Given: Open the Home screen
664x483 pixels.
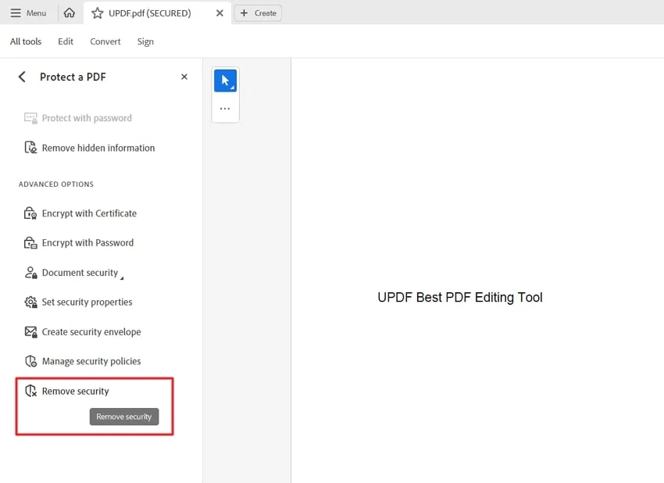Looking at the screenshot, I should (x=69, y=13).
